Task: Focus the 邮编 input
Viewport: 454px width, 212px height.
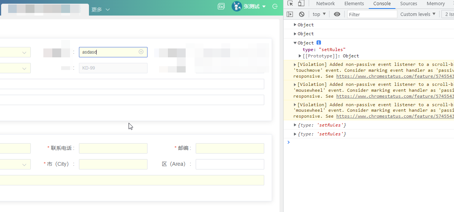Action: click(230, 148)
